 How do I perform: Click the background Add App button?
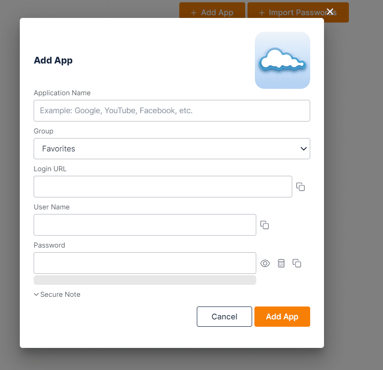212,10
